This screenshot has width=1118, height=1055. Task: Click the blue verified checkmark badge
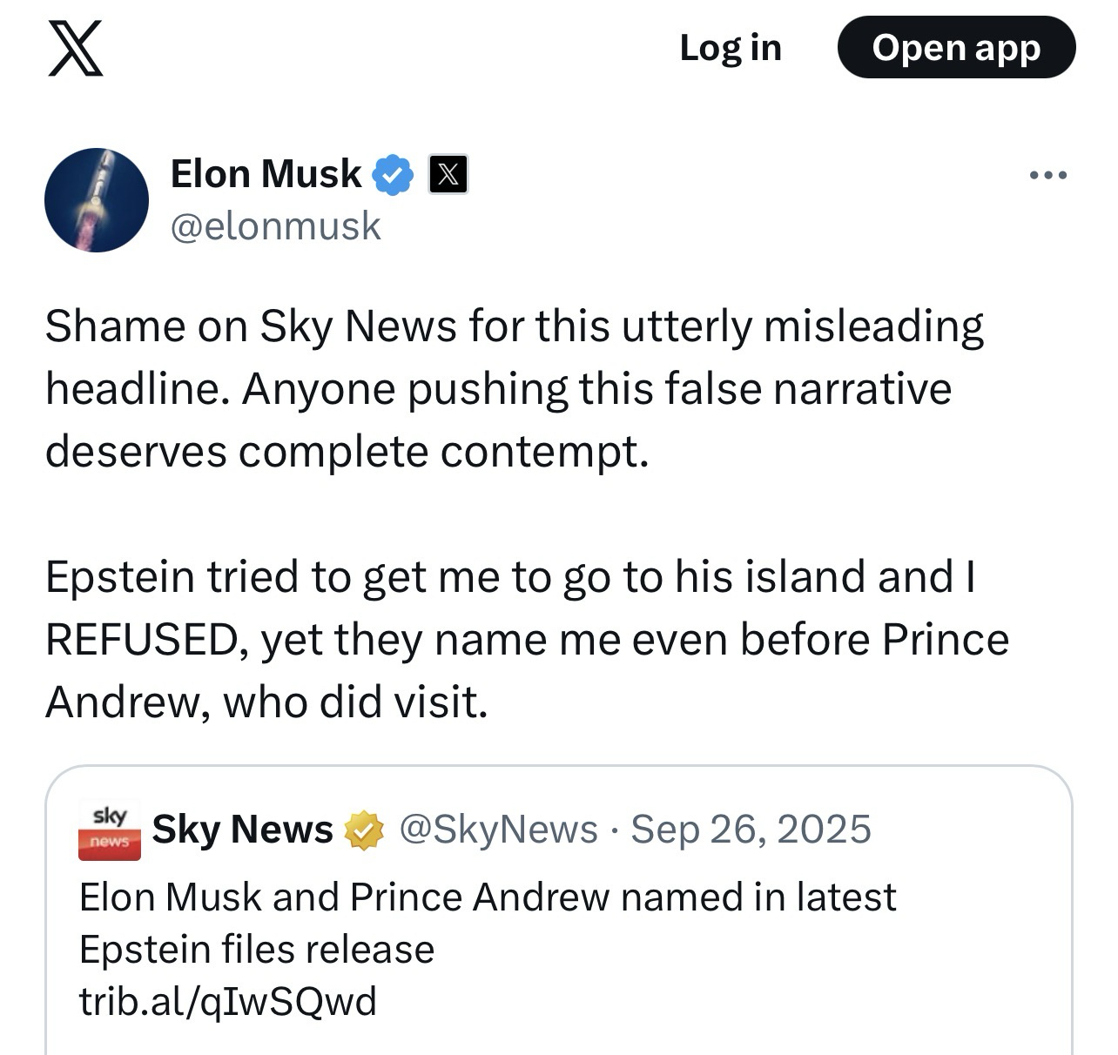(x=394, y=174)
